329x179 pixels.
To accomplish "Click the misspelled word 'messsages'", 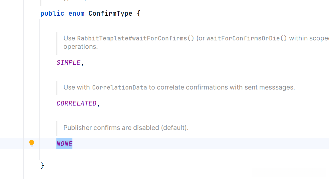I will (278, 87).
